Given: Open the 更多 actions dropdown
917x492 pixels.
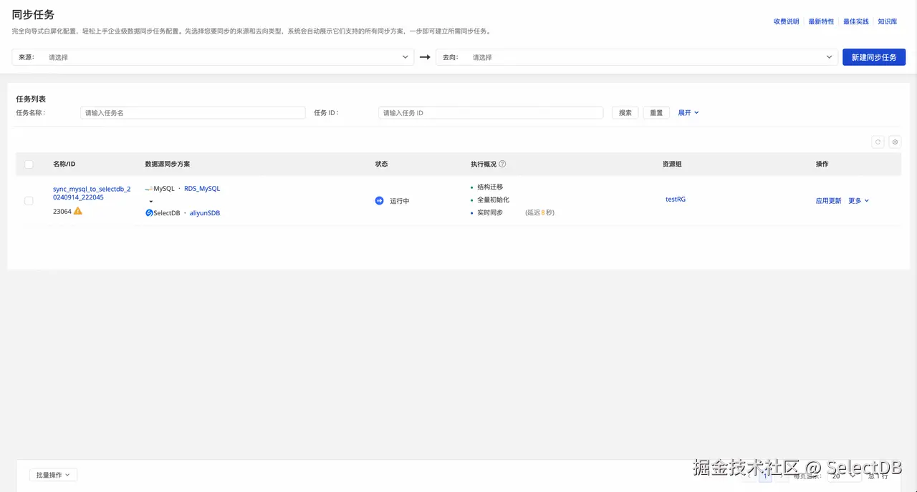Looking at the screenshot, I should tap(859, 201).
